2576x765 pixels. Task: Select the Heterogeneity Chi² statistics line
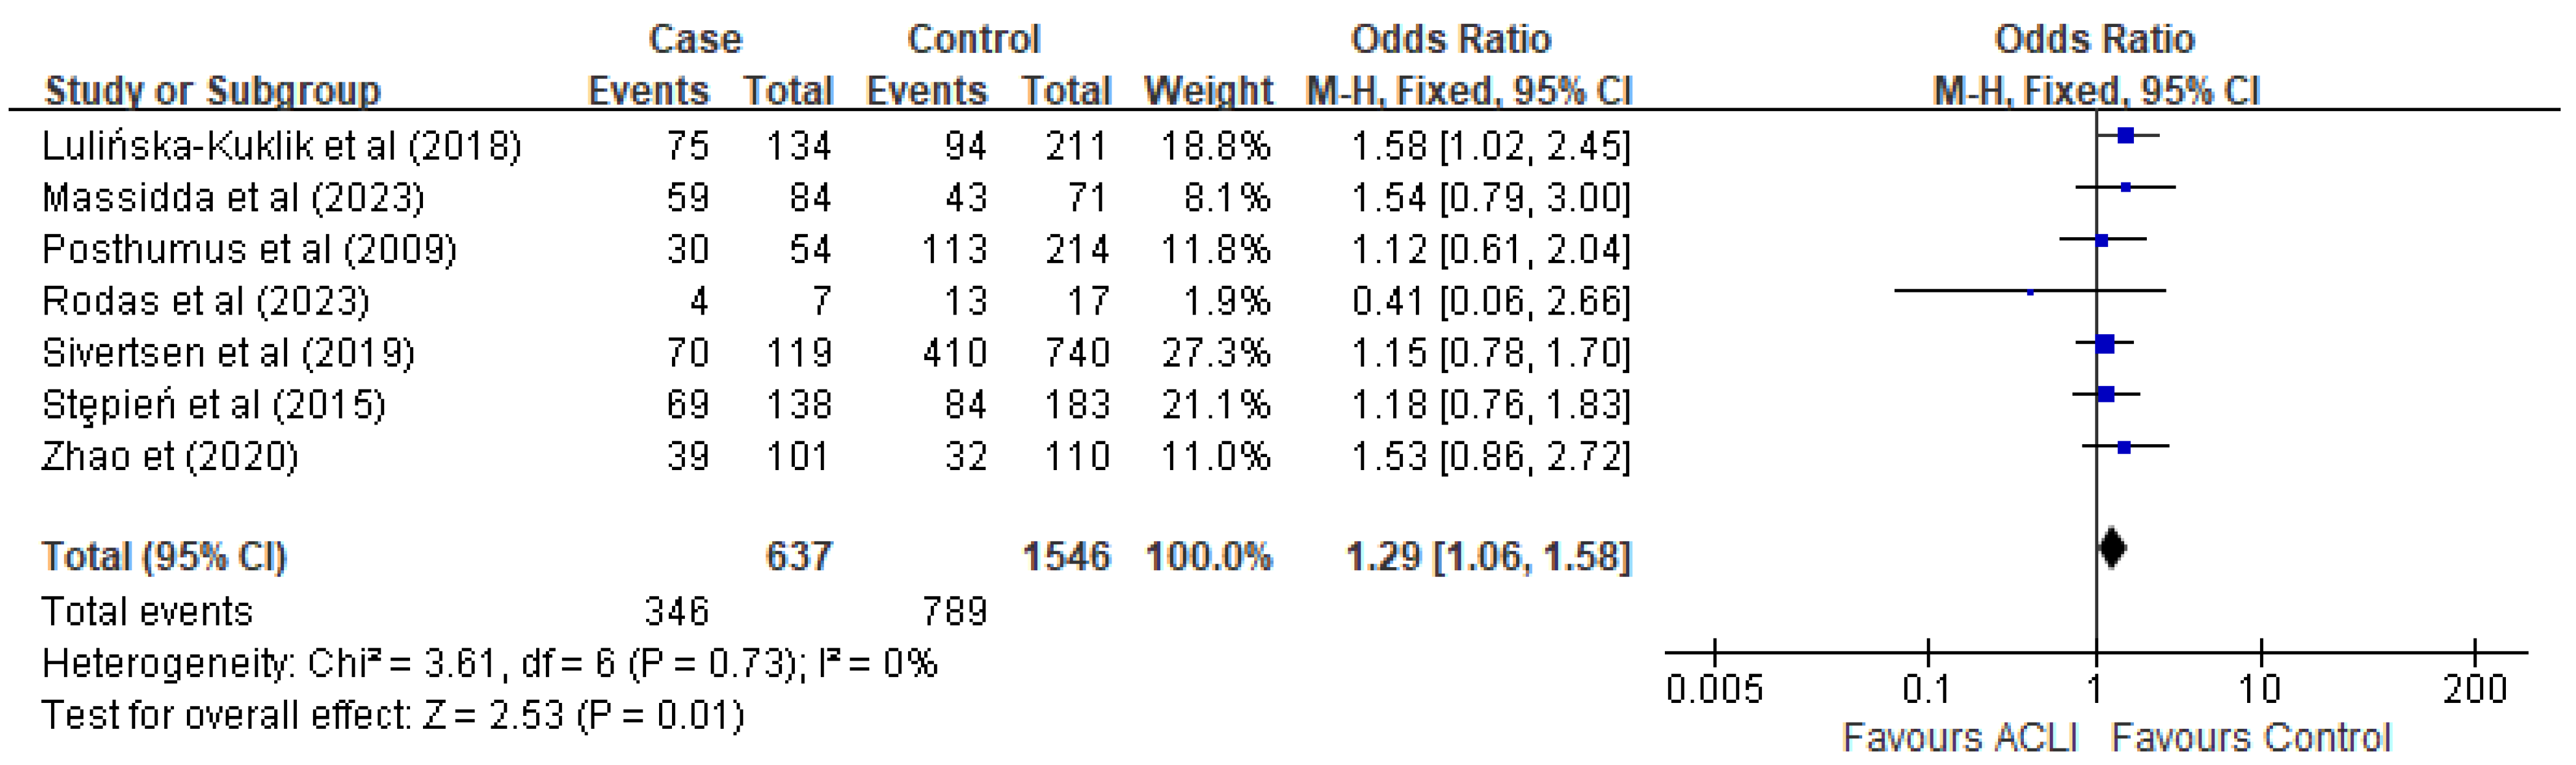(x=489, y=663)
